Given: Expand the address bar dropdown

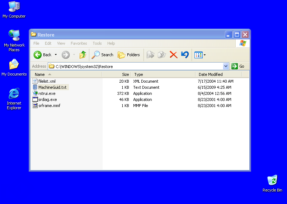Looking at the screenshot, I should coord(226,66).
